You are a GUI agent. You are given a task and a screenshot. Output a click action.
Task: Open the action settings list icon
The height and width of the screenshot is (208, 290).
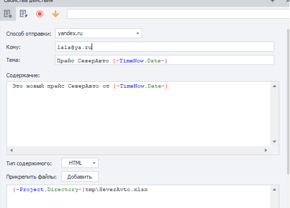click(x=8, y=14)
